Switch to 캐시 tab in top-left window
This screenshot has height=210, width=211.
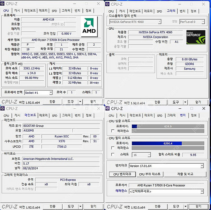(x=17, y=11)
